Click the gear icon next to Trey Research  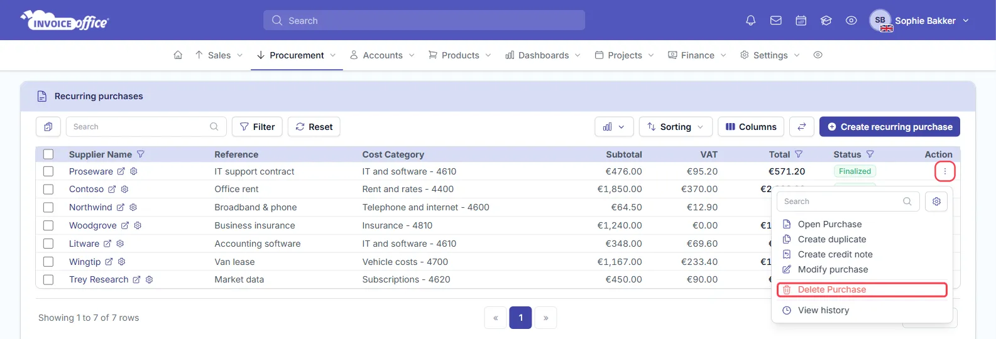[x=150, y=279]
